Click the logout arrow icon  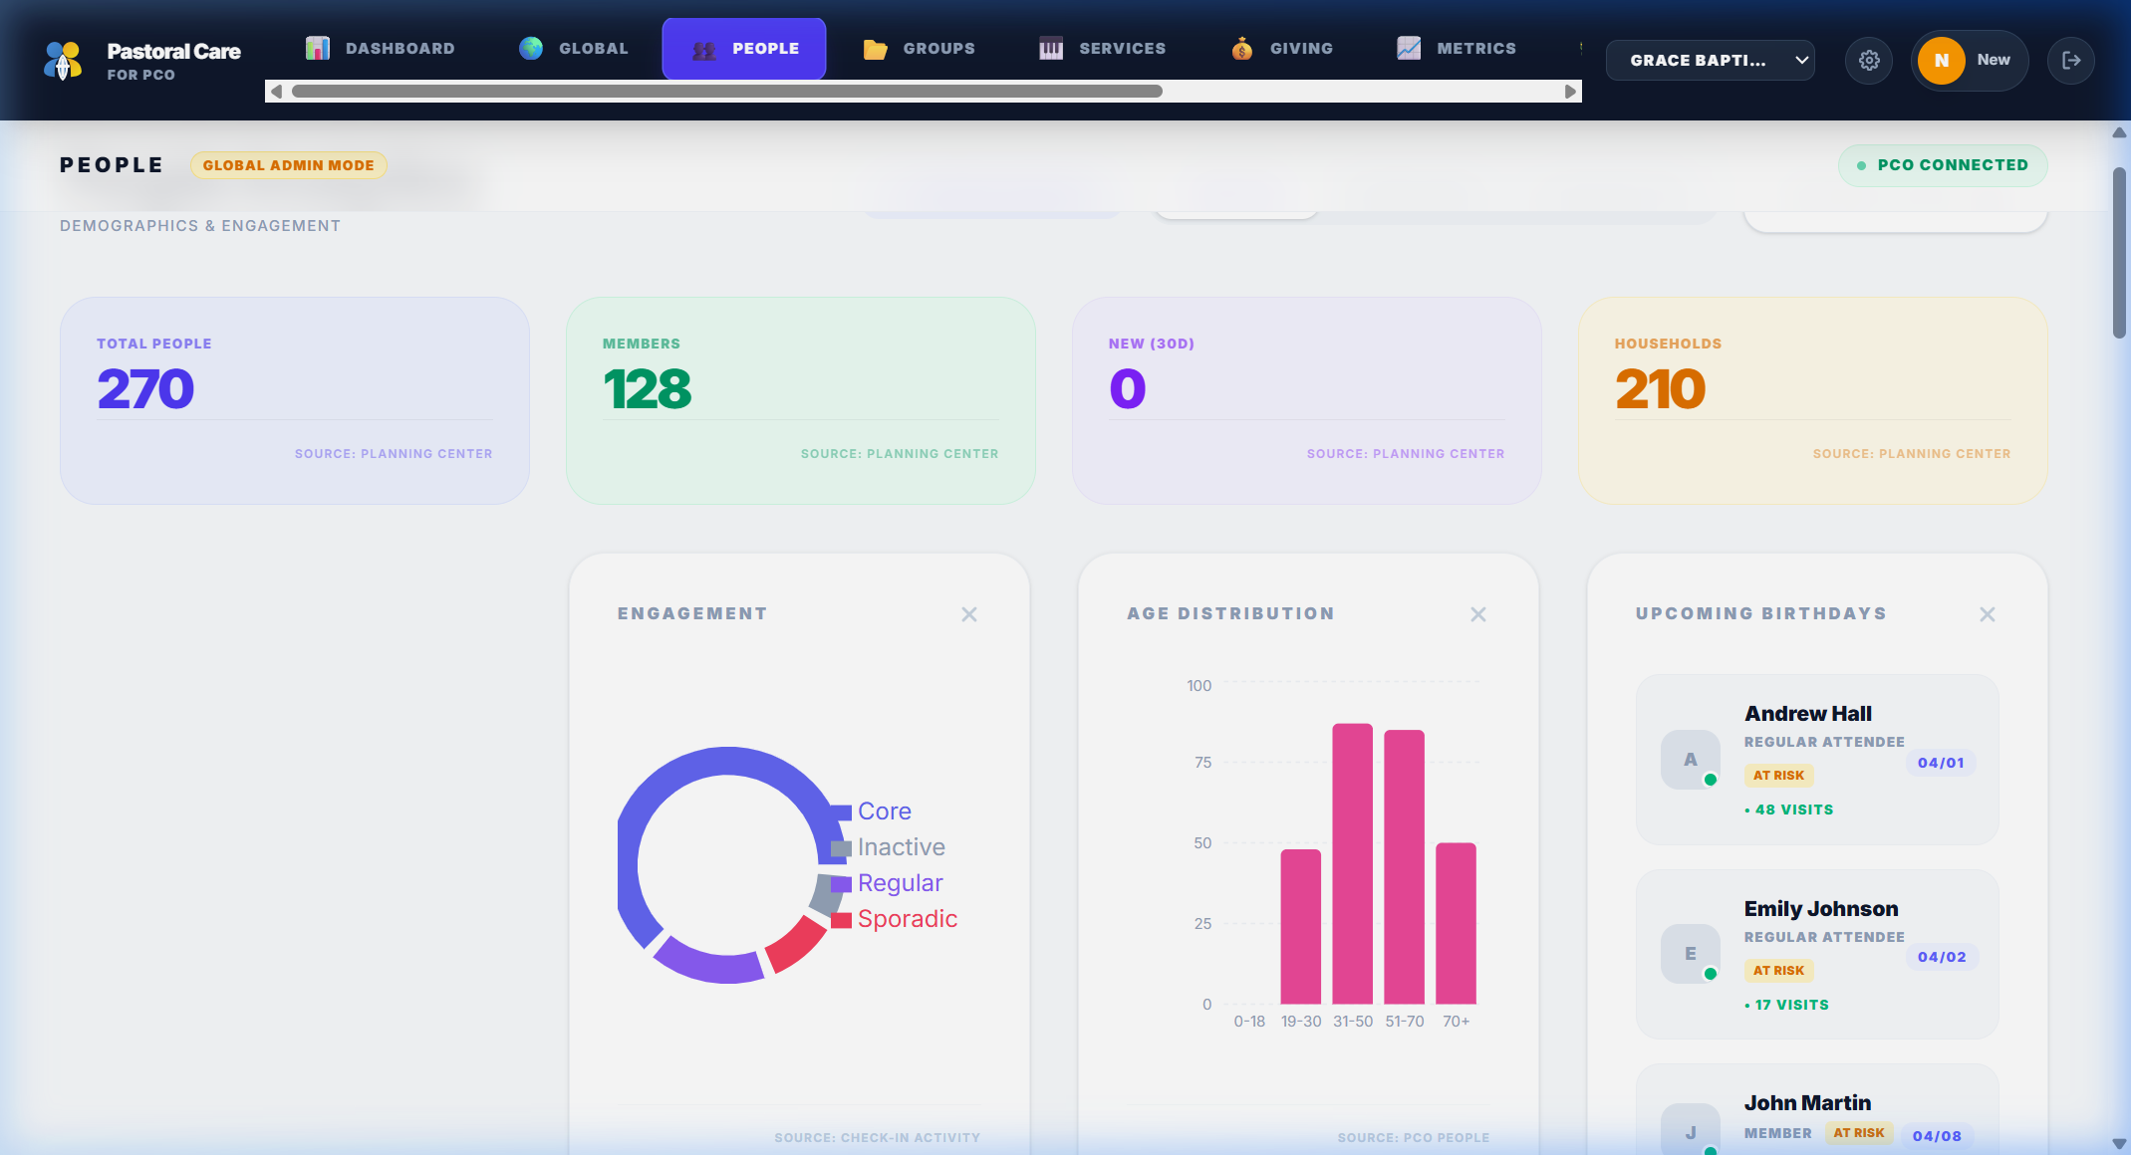click(x=2070, y=61)
